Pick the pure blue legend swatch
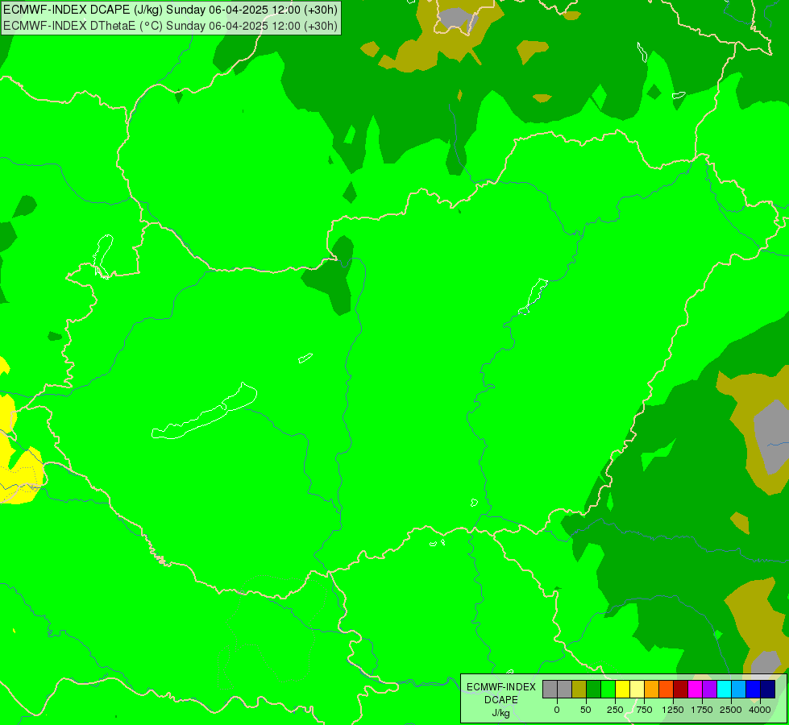Image resolution: width=789 pixels, height=725 pixels. tap(754, 689)
